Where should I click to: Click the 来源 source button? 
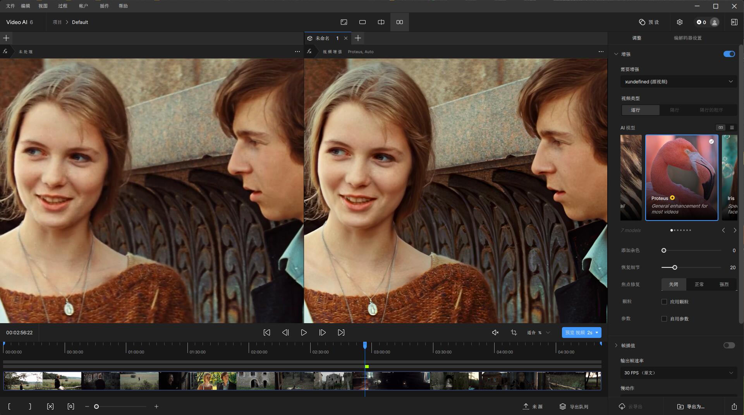click(533, 406)
